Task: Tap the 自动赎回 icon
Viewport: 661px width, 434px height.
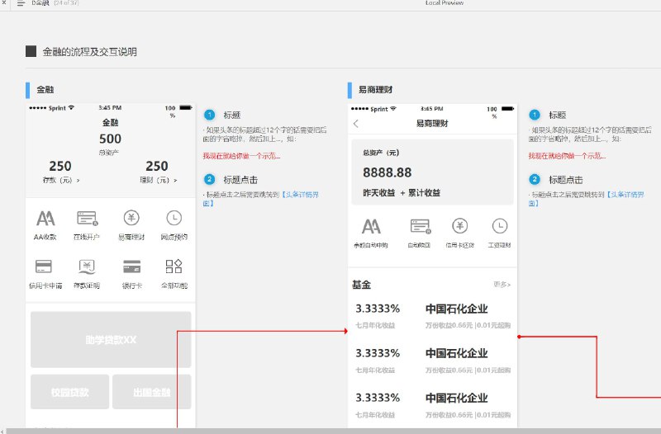Action: click(421, 226)
